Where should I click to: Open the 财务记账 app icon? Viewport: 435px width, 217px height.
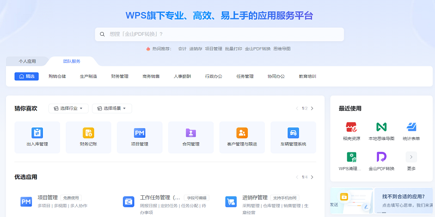pyautogui.click(x=88, y=133)
